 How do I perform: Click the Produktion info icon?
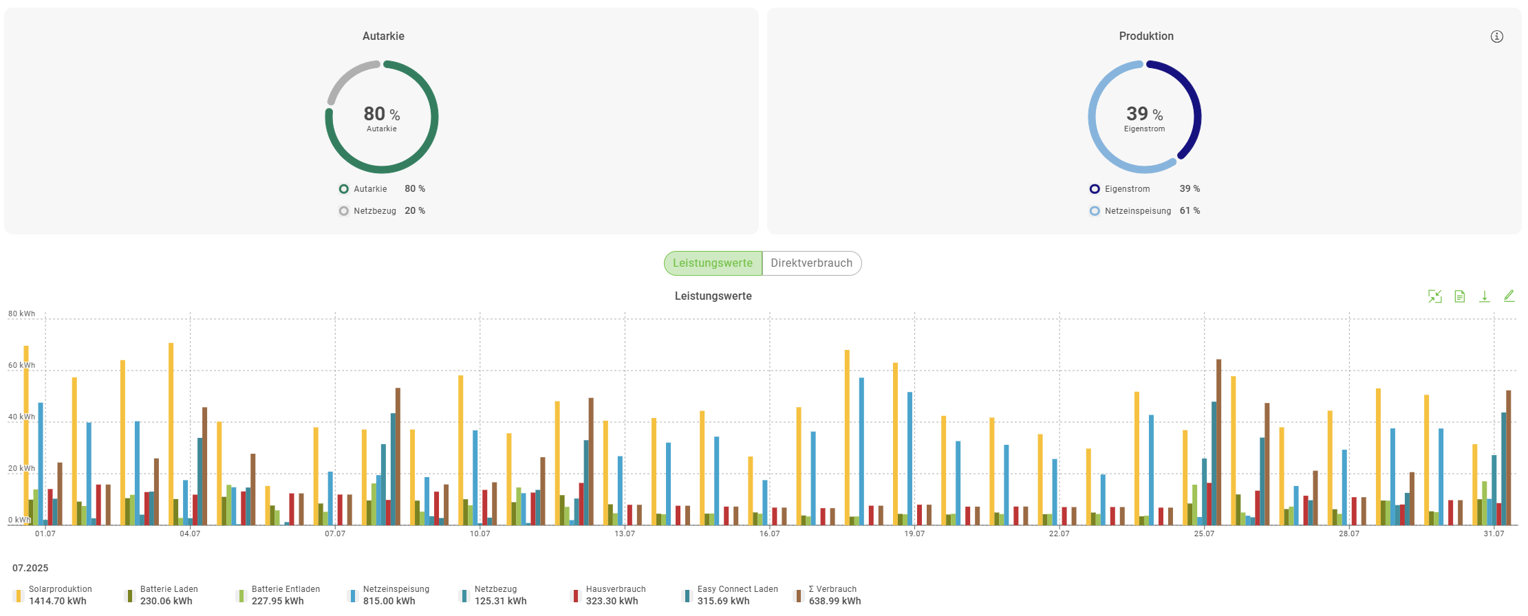click(x=1496, y=36)
